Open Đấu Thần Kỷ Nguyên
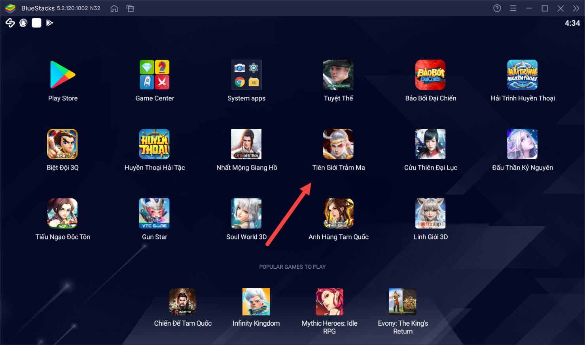This screenshot has height=345, width=585. coord(523,144)
